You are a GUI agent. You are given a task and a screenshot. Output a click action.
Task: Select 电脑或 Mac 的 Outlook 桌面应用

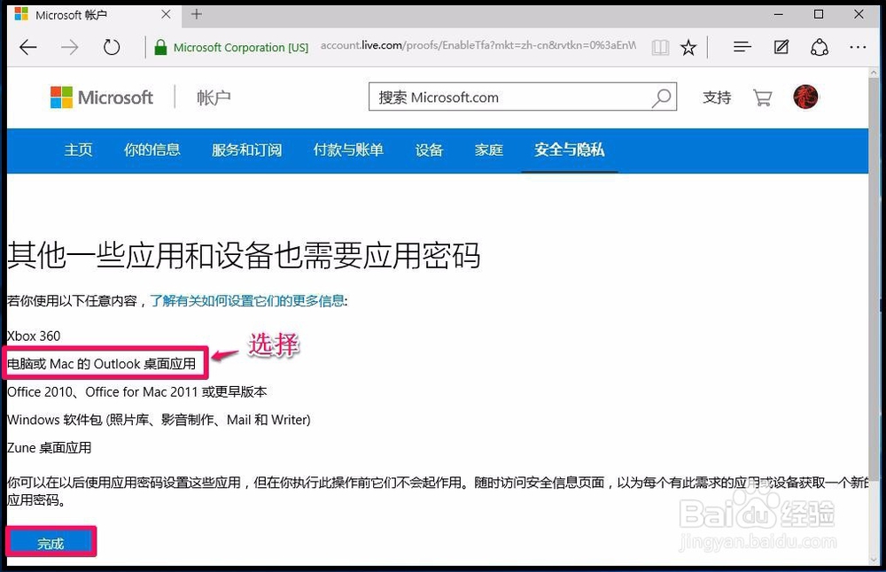(102, 364)
